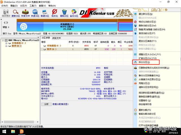The image size is (181, 135).
Task: Choose 调整分区大小(Ctrl_F11) from context menu
Action: [x=157, y=54]
